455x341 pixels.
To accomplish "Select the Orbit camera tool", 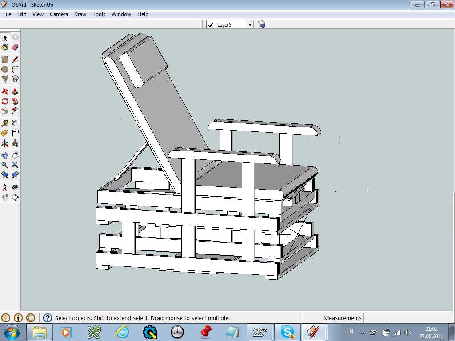I will point(5,155).
